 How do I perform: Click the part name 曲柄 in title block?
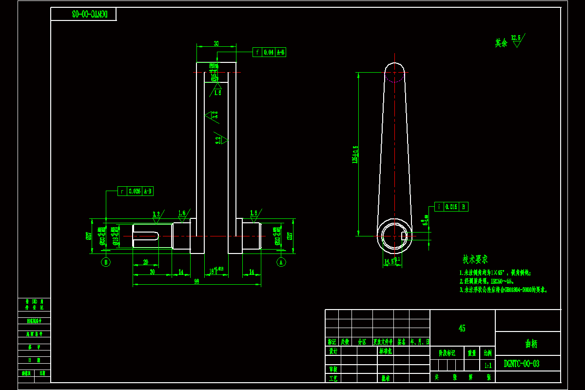pos(531,344)
